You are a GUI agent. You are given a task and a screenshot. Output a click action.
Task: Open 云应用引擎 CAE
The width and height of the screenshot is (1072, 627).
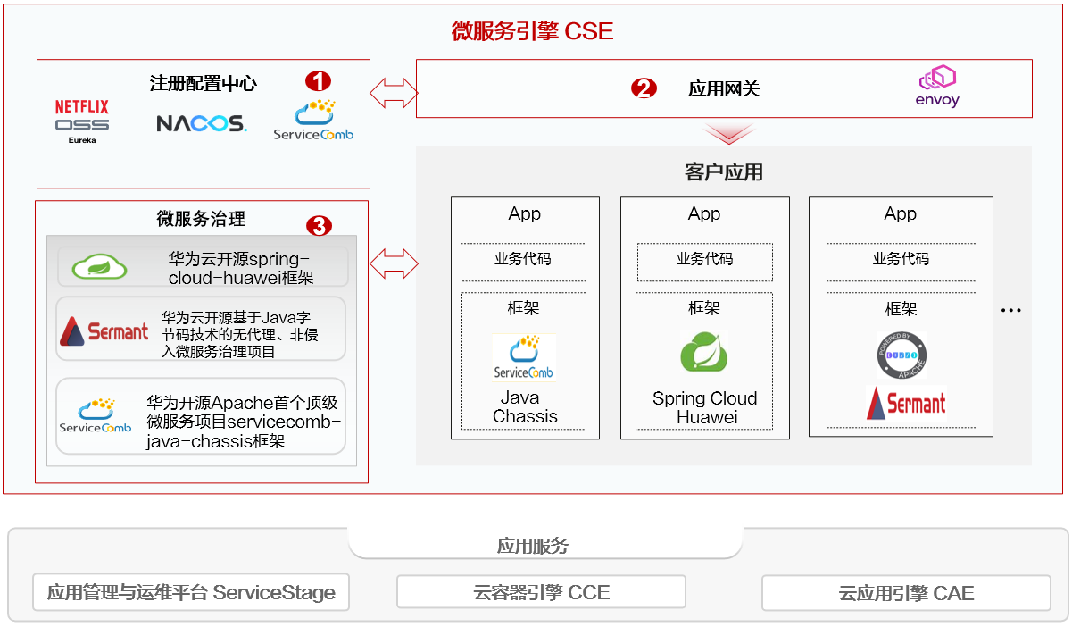[906, 593]
